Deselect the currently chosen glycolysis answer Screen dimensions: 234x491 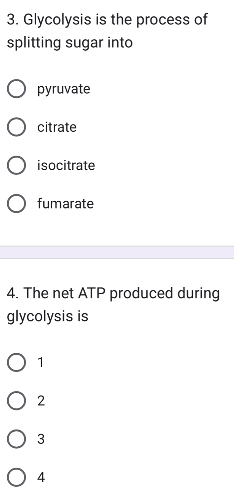[16, 89]
